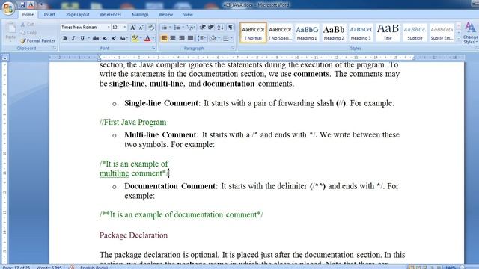Image resolution: width=479 pixels, height=269 pixels.
Task: Open the underline style dropdown arrow
Action: 88,38
